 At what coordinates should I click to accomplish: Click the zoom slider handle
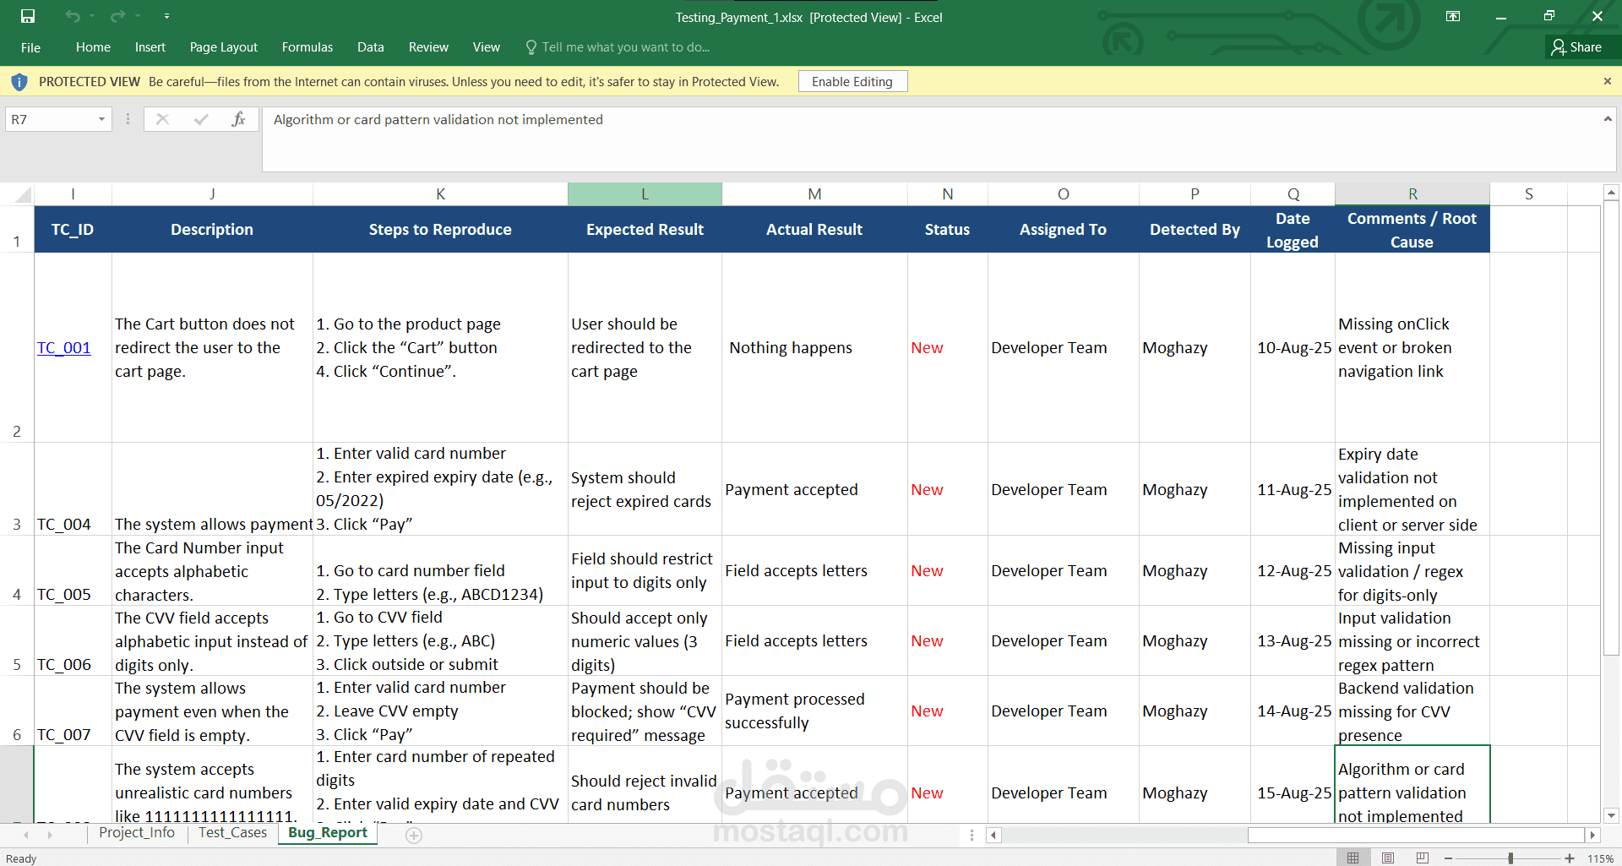(1510, 858)
